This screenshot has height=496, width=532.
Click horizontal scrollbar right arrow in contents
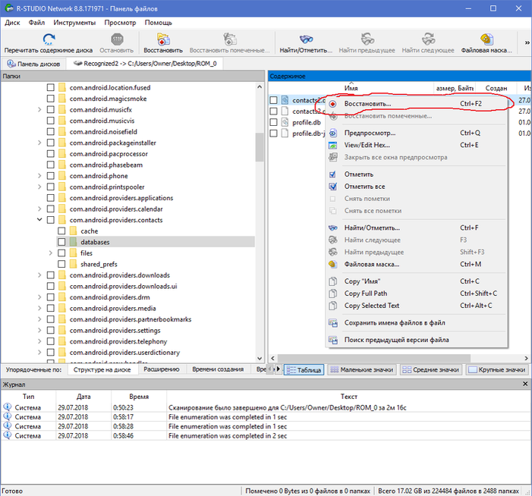526,358
